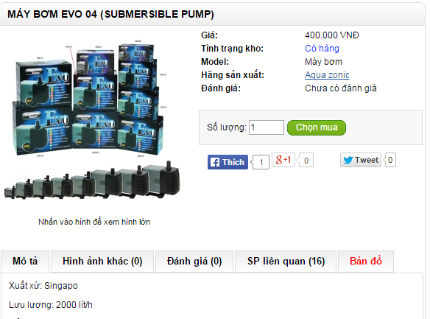Click the Tweet count bubble
The image size is (430, 319).
point(390,160)
